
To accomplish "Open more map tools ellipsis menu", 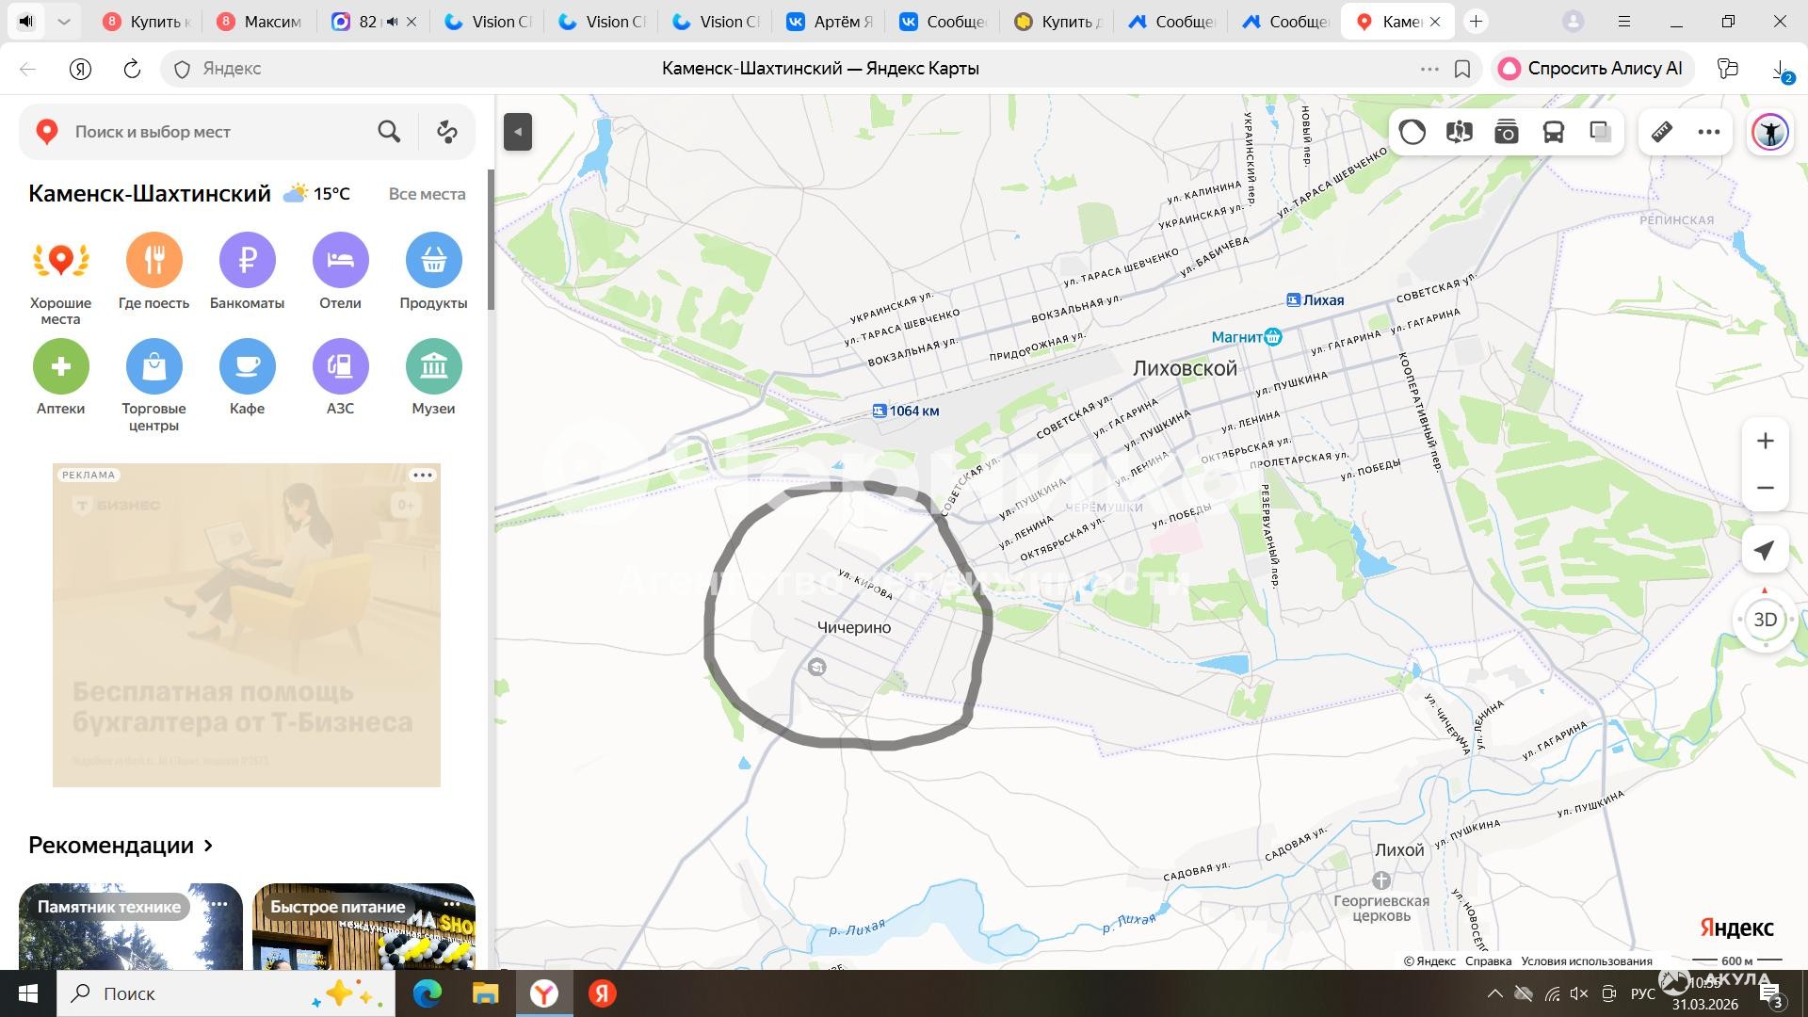I will coord(1709,132).
